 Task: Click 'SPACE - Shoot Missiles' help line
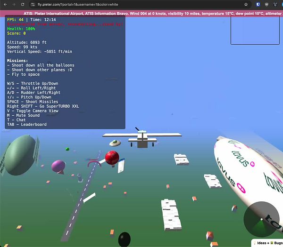click(33, 102)
